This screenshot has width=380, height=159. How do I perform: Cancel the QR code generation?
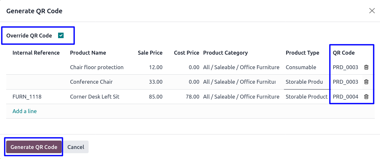[x=76, y=147]
